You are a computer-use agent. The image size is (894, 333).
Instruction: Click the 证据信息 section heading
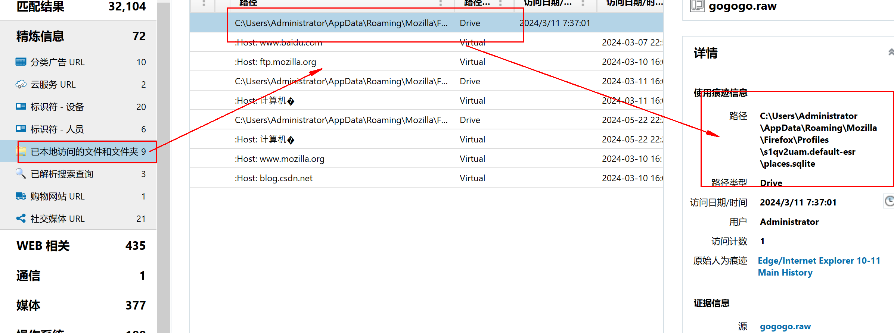(x=711, y=303)
